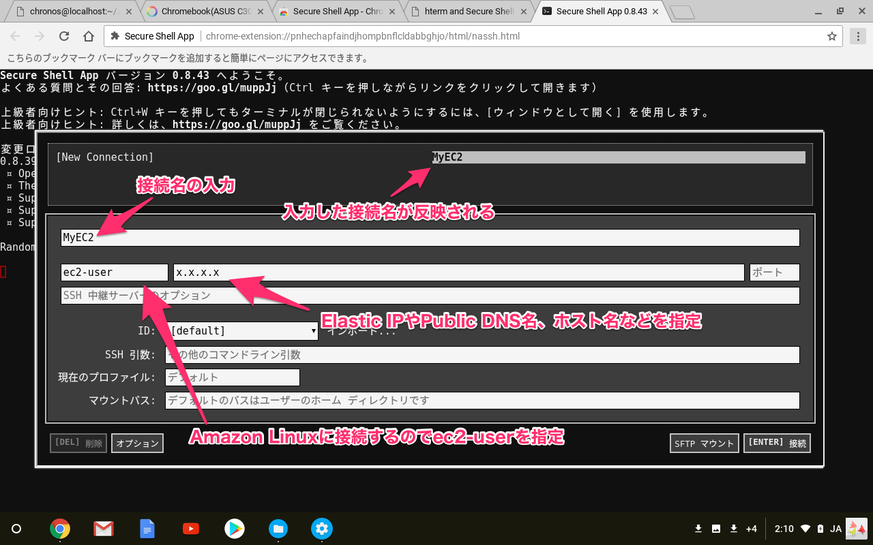Click the screenshot notification image icon
Viewport: 873px width, 545px height.
click(716, 529)
